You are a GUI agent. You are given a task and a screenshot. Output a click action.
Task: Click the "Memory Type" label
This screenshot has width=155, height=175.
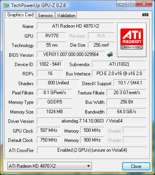tap(21, 102)
